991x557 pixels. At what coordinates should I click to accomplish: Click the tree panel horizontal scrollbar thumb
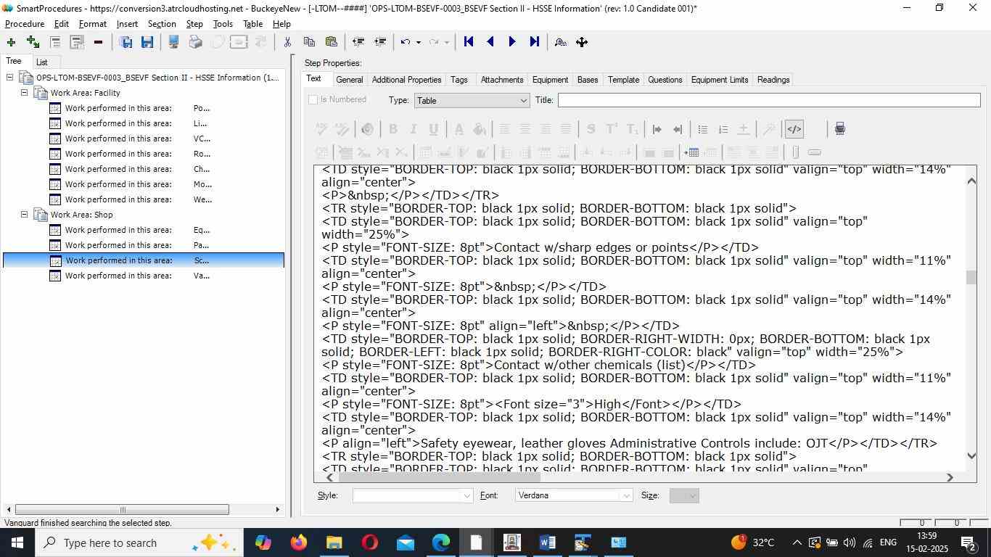click(x=122, y=510)
